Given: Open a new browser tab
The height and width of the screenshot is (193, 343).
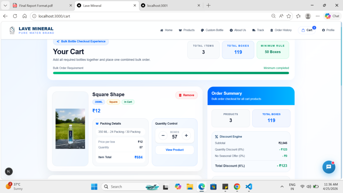Looking at the screenshot, I should click(x=208, y=5).
